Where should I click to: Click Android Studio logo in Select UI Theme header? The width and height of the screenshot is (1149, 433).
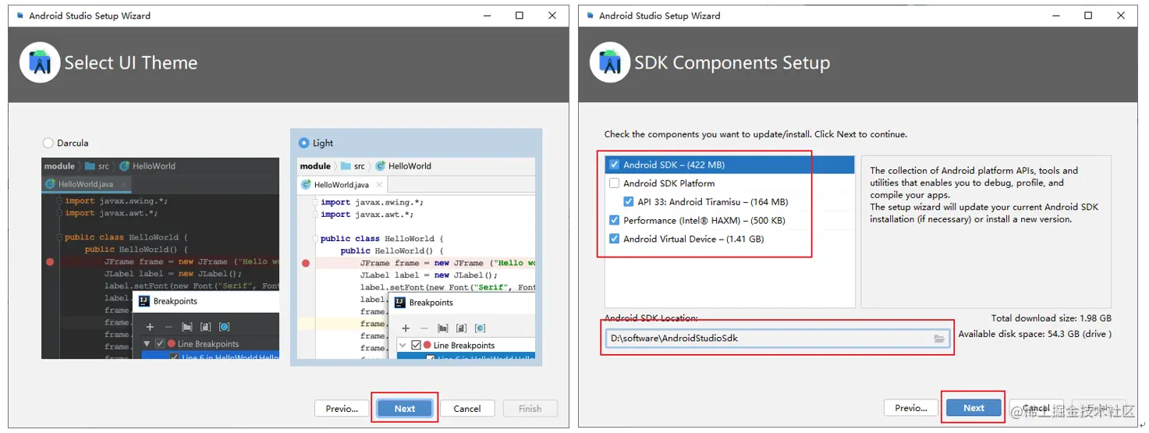[40, 62]
